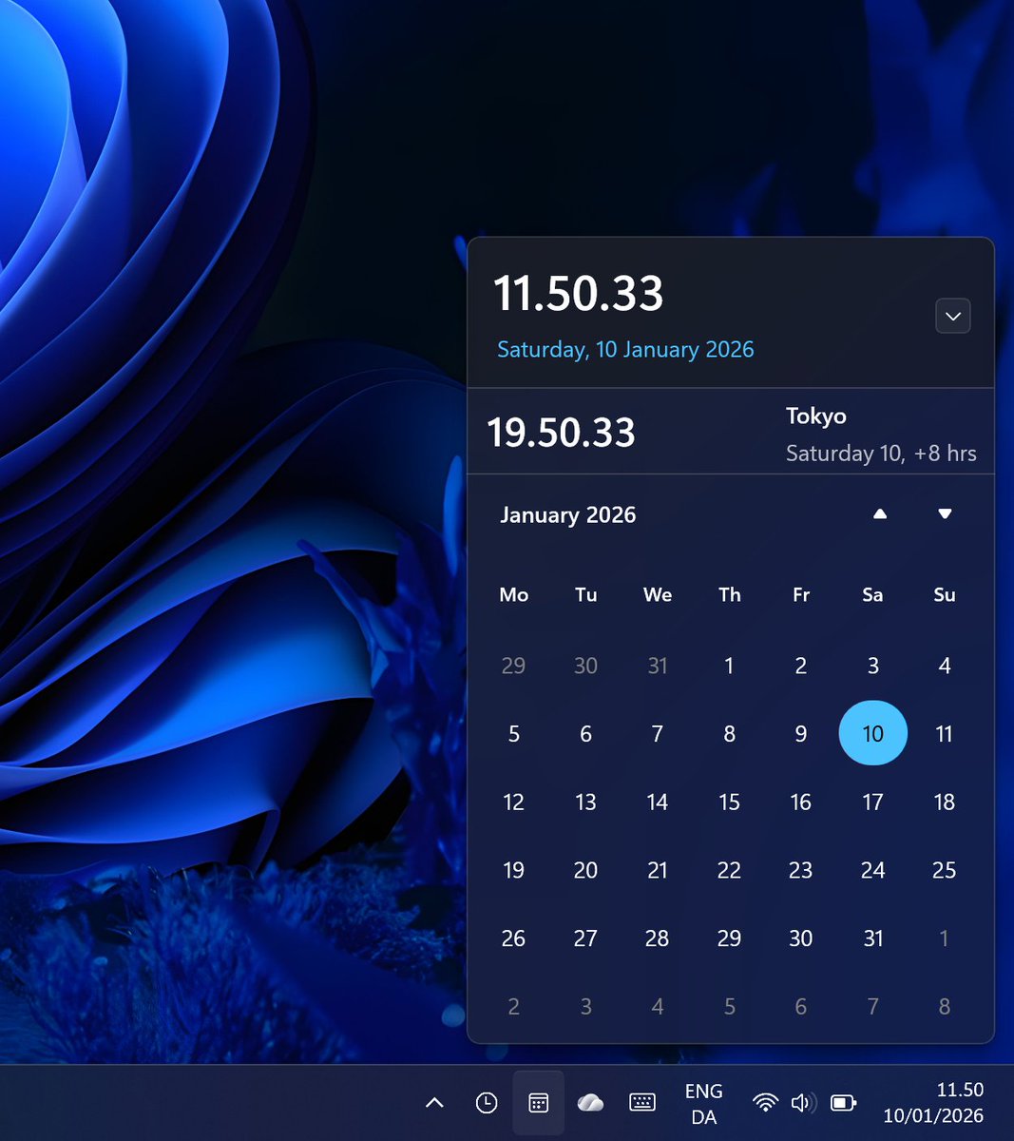
Task: Click Tokyo time 19.50.33
Action: pyautogui.click(x=561, y=433)
